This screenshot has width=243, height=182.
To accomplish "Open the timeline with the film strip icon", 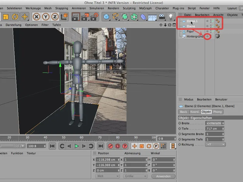I will [x=173, y=146].
